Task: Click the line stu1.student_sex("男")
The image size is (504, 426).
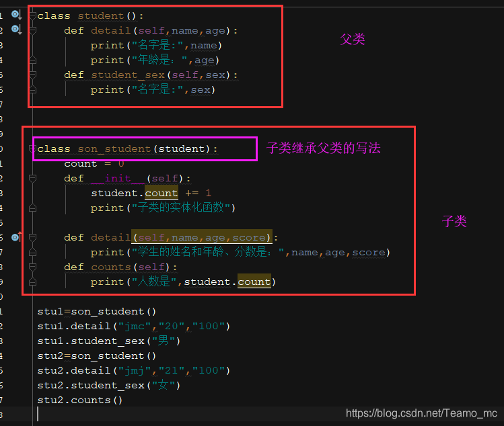Action: pyautogui.click(x=108, y=341)
